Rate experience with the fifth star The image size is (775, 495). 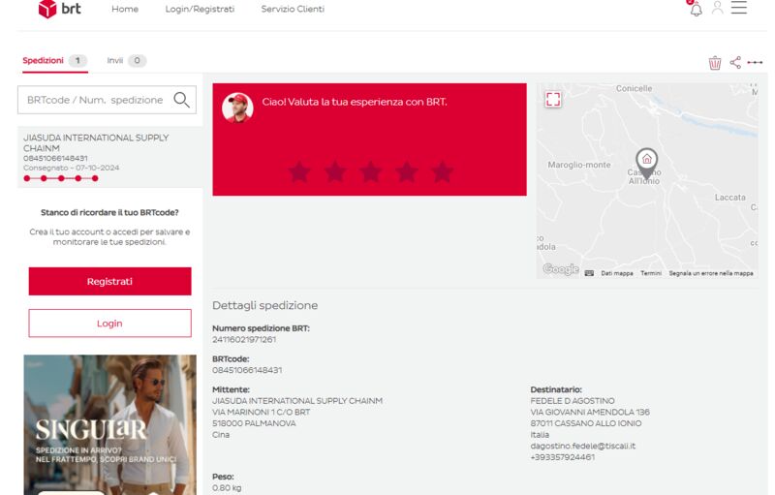(x=442, y=171)
